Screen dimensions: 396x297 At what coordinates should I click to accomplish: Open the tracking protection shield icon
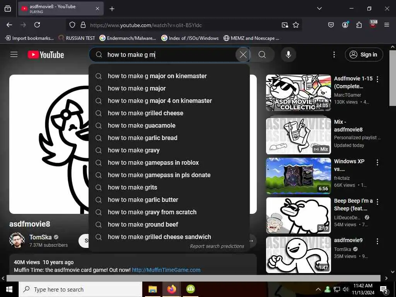point(72,25)
